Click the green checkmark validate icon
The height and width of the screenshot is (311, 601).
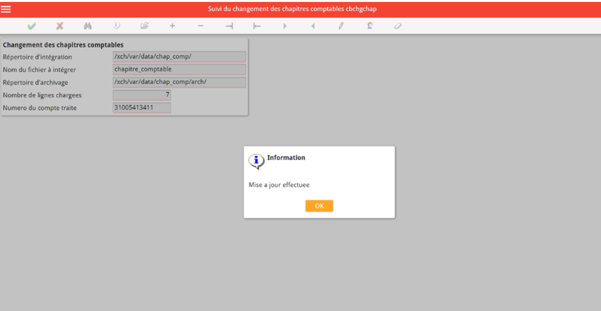point(31,26)
